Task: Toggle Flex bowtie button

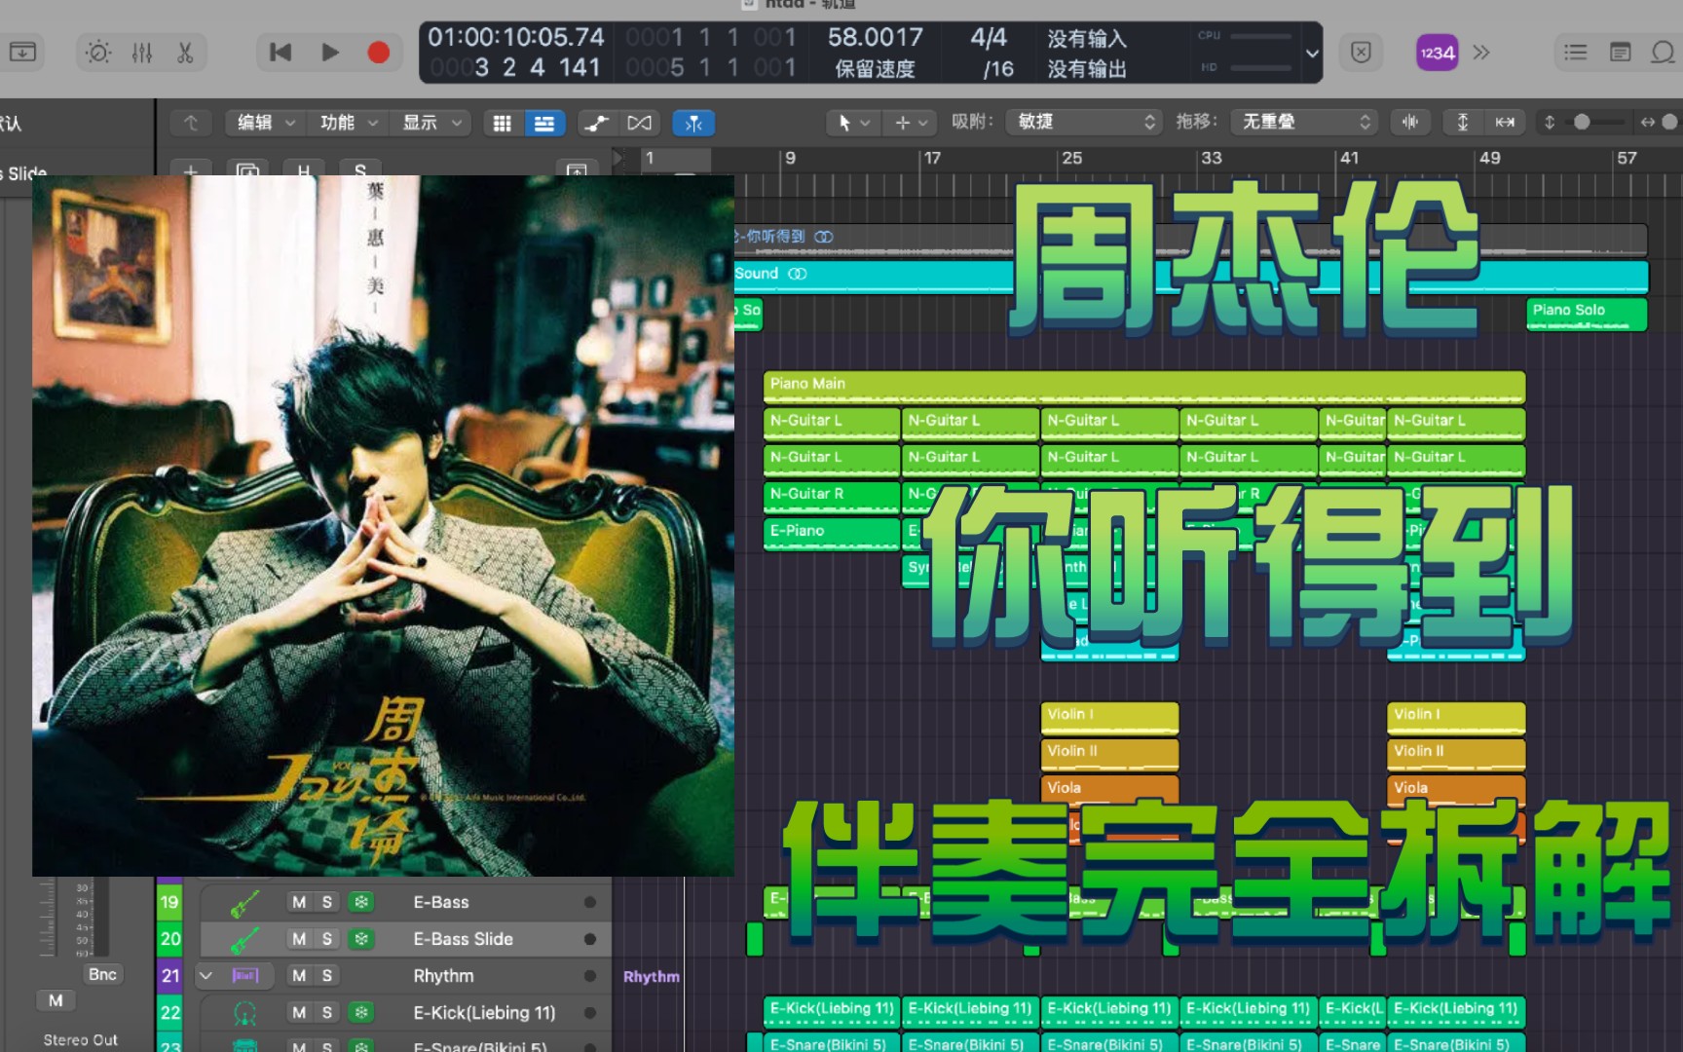Action: (x=640, y=123)
